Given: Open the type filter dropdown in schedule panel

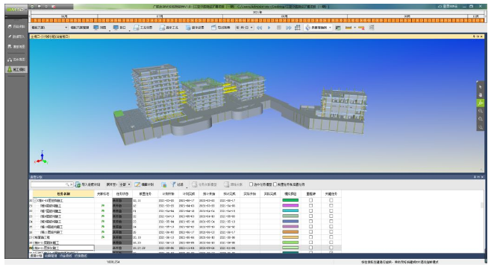Looking at the screenshot, I should point(125,184).
